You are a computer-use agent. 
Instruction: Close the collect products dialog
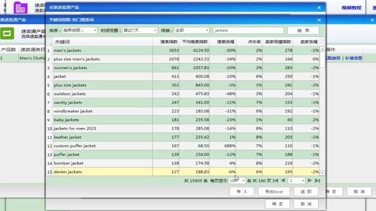point(319,7)
